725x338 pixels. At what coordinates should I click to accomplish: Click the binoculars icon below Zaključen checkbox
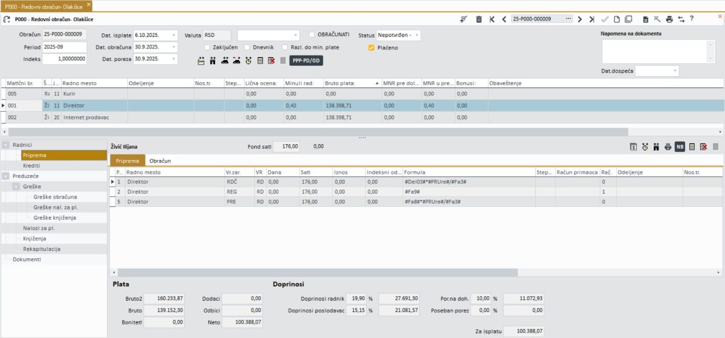tap(213, 60)
